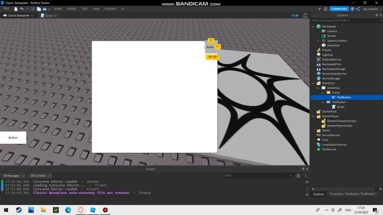Open the MODEL ribbon tab
The height and width of the screenshot is (215, 383).
tap(72, 9)
